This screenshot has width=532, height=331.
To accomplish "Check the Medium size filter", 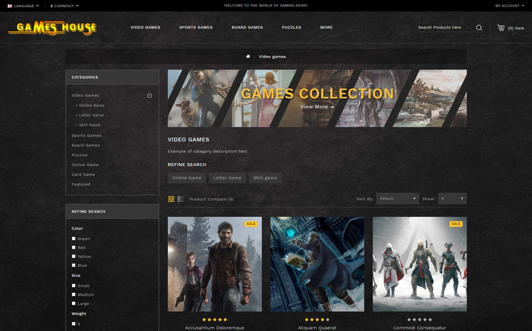I will point(74,295).
